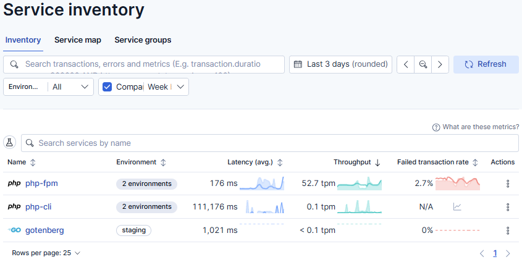Switch to the Service map tab

pos(78,40)
